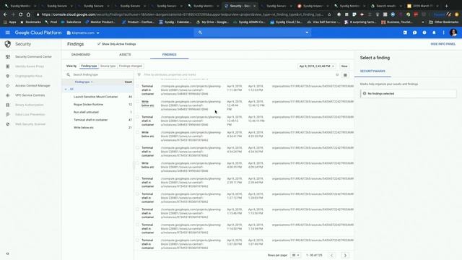Viewport: 462px width, 260px height.
Task: Open the Google Cloud navigation hamburger menu
Action: [8, 32]
